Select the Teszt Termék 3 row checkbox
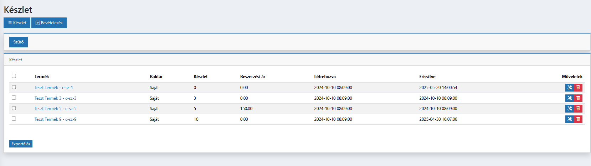This screenshot has width=591, height=166. click(14, 98)
